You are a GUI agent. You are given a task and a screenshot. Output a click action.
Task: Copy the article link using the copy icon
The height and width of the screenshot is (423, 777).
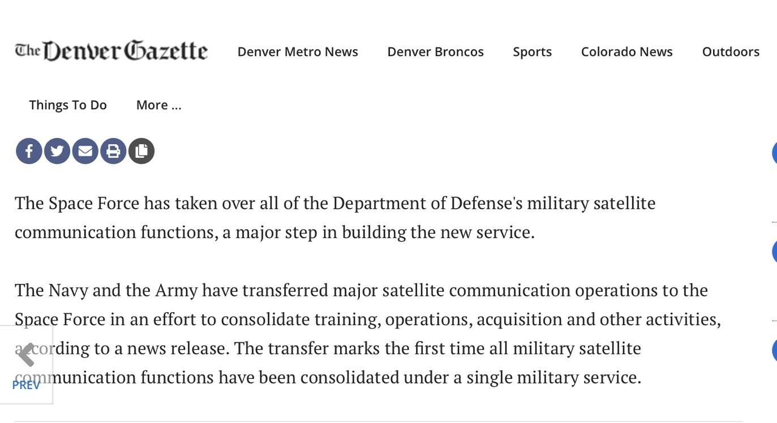click(x=141, y=151)
